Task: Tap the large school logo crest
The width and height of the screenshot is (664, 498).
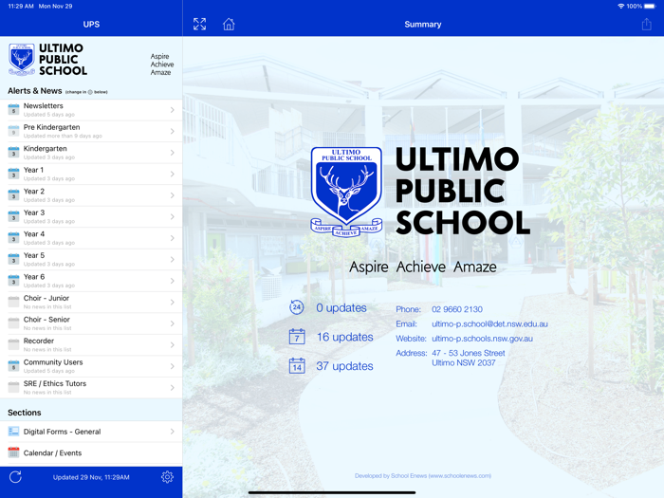Action: (x=346, y=192)
